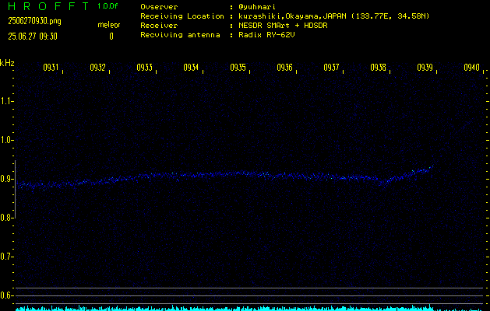This screenshot has width=490, height=311.
Task: Click the HROFFT program title
Action: [48, 6]
